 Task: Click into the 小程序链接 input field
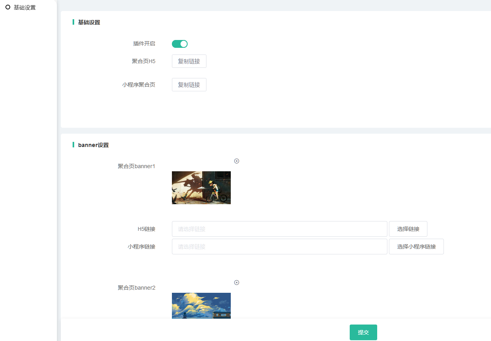pos(279,247)
